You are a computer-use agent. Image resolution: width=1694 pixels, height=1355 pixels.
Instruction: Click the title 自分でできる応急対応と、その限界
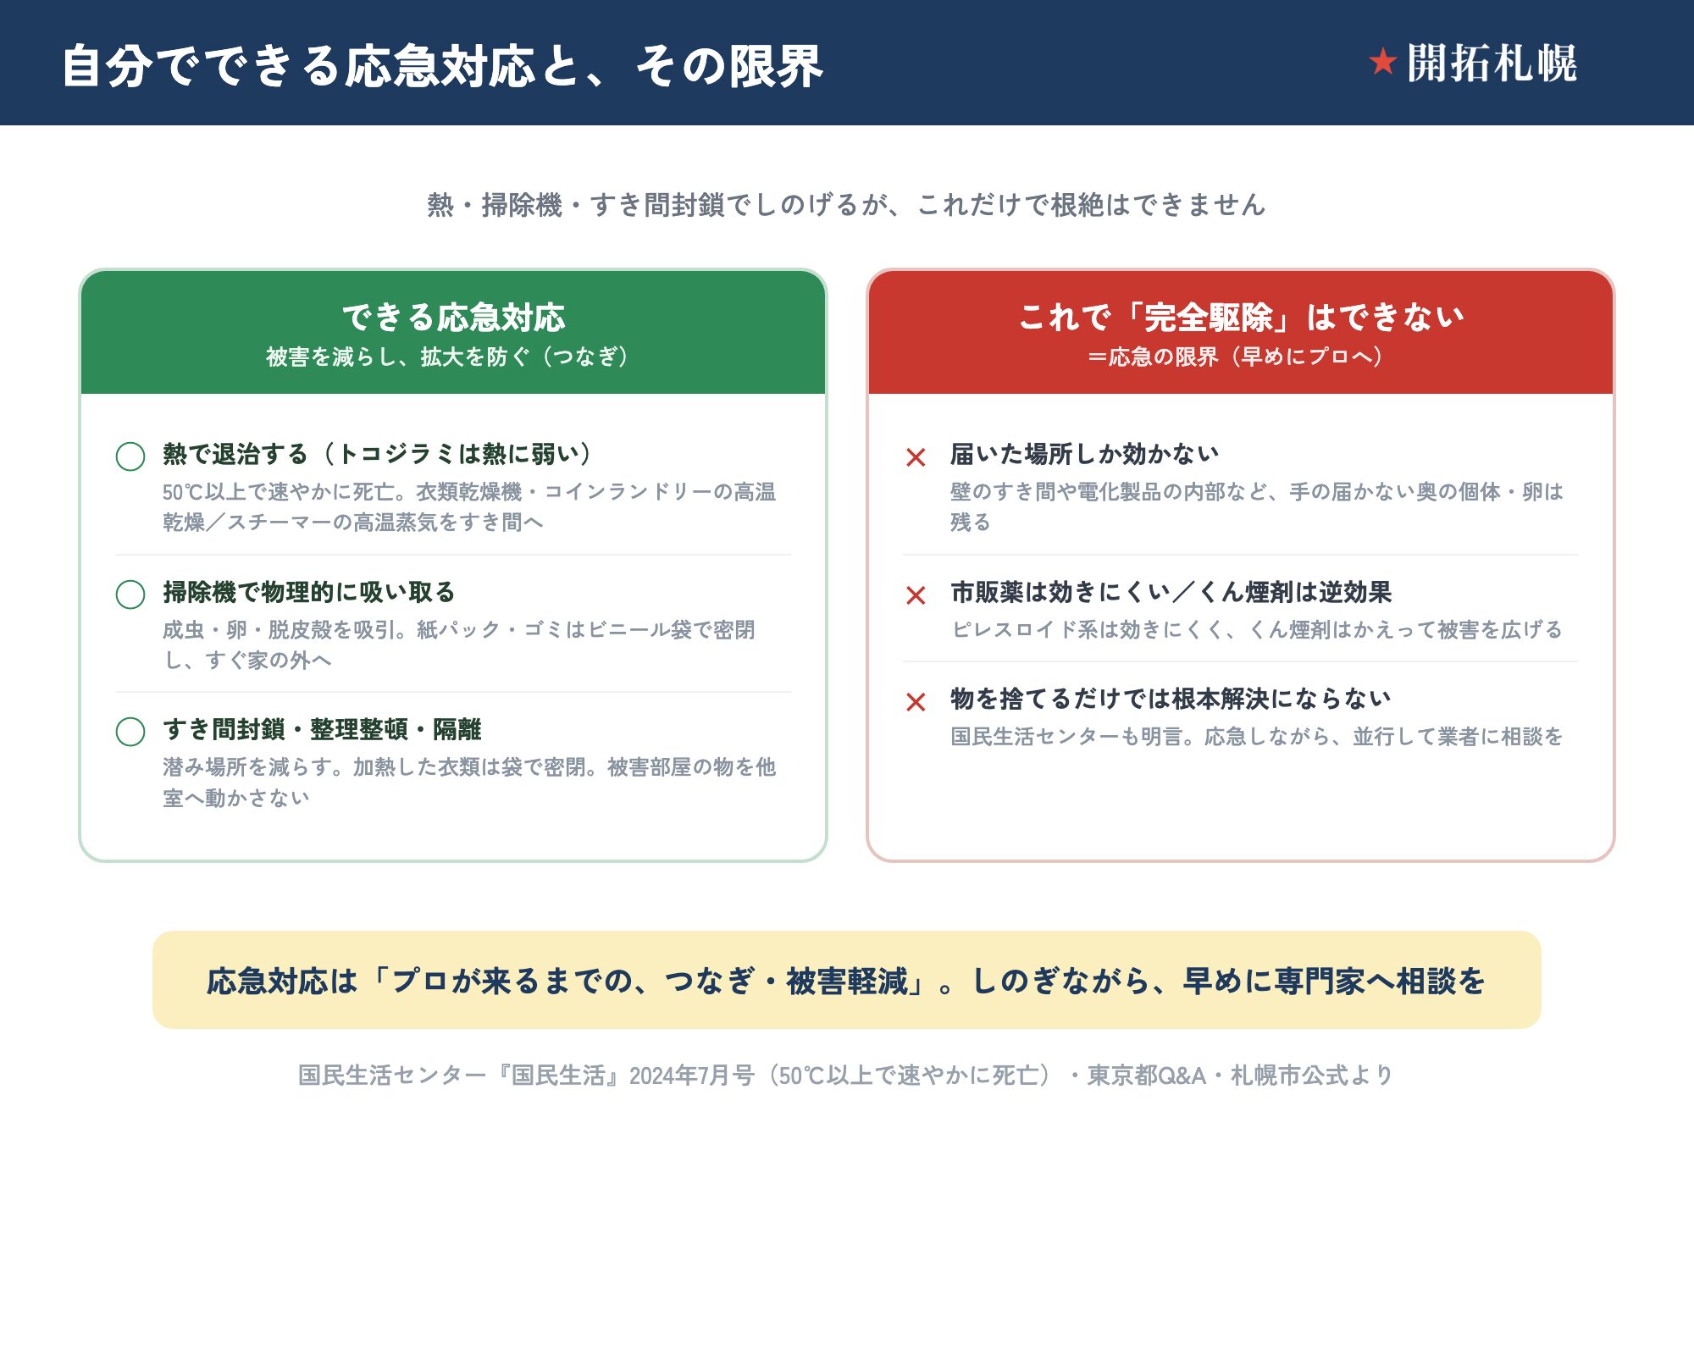(x=442, y=66)
